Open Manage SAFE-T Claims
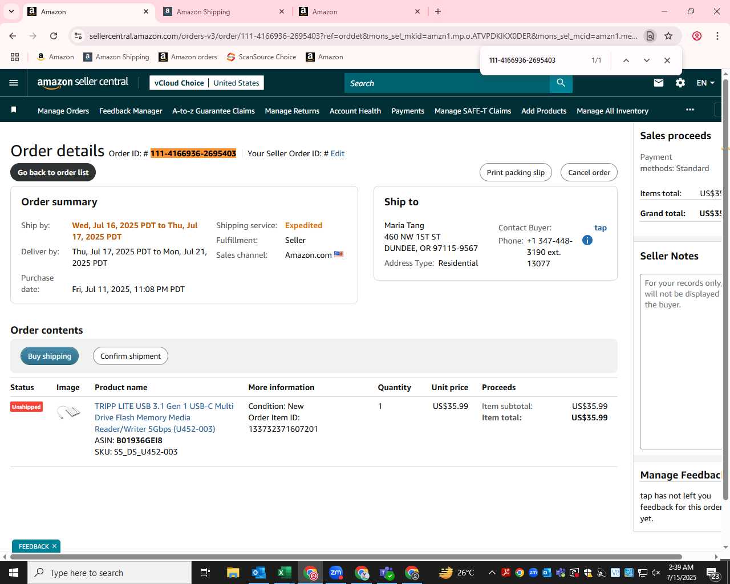 coord(473,111)
